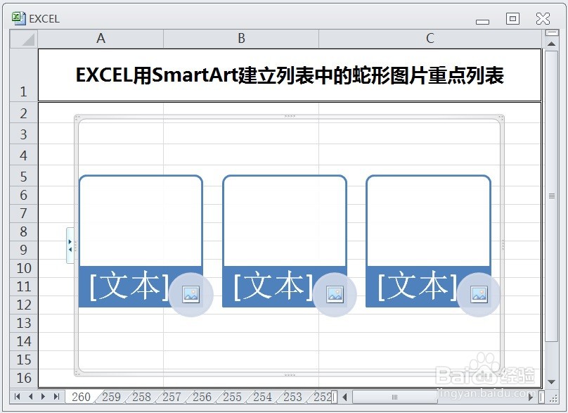Select row 2 header
Viewport: 568px width, 413px height.
point(23,113)
